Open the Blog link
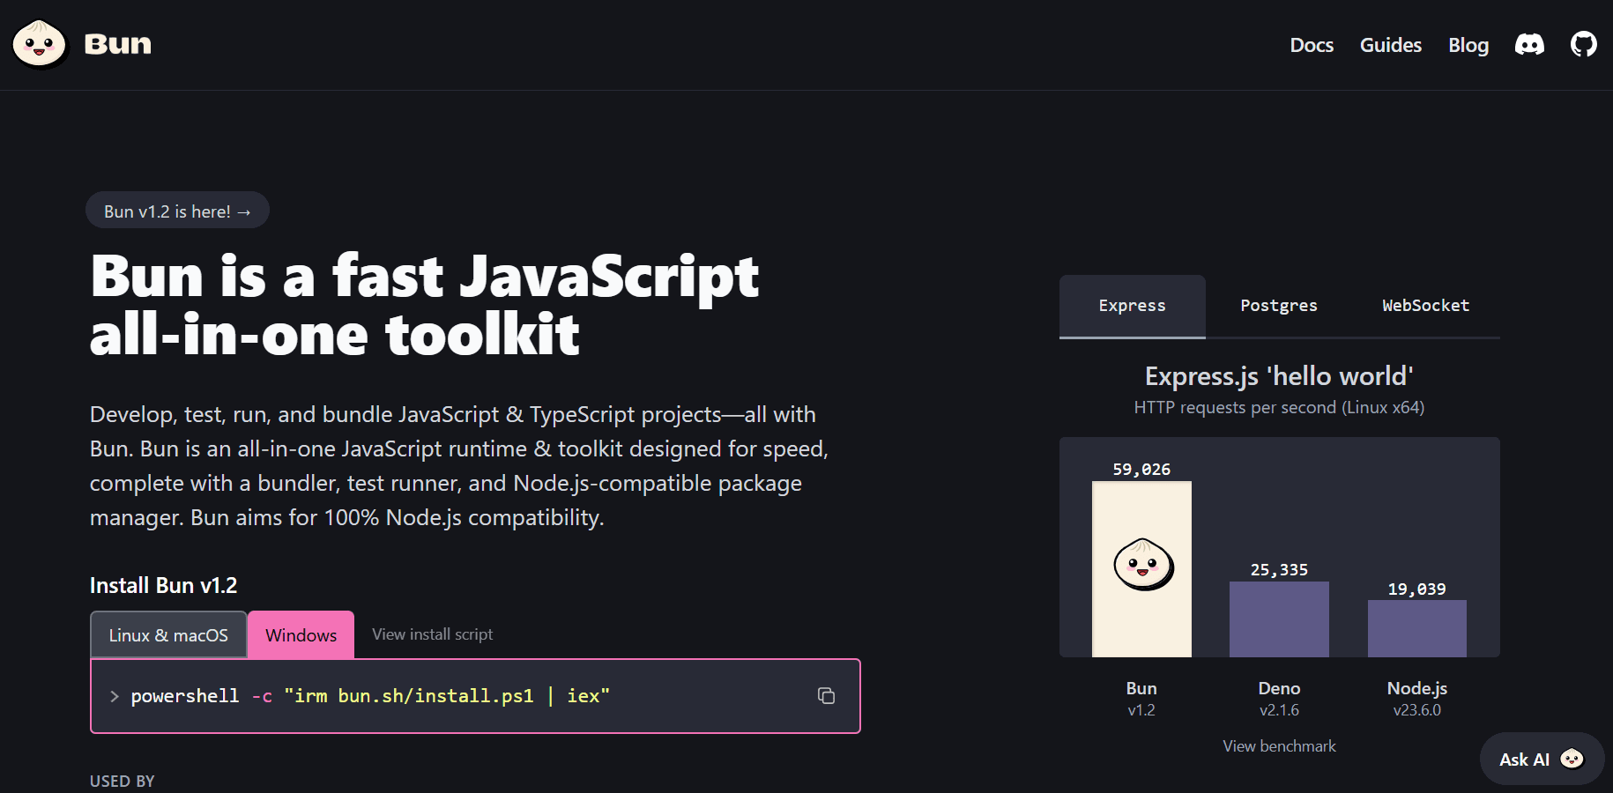Viewport: 1613px width, 793px height. 1468,45
